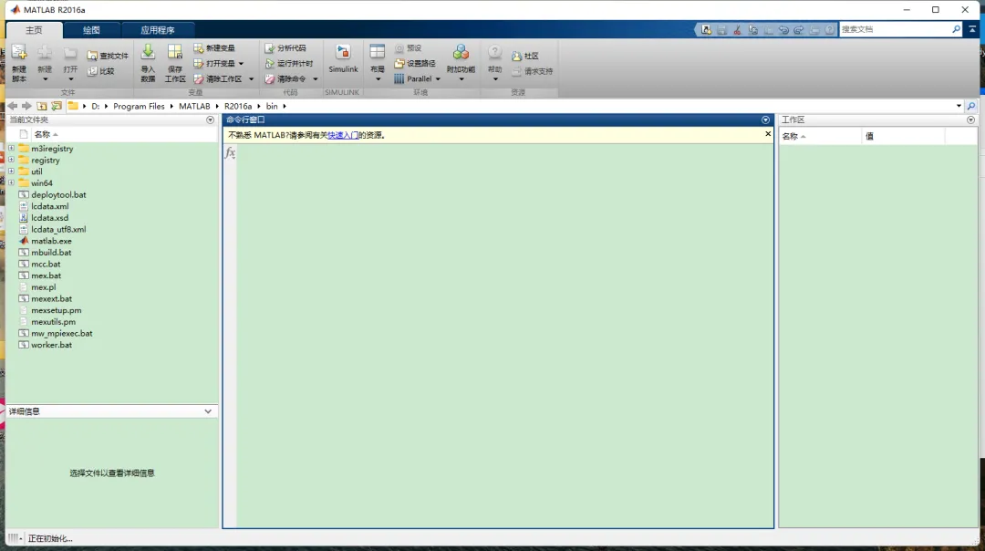
Task: Open 预设 (Preferences)
Action: [408, 47]
